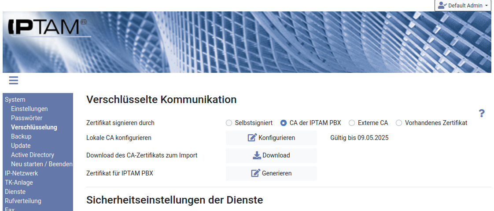
Task: Open Neu starten / Beenden page
Action: 41,164
